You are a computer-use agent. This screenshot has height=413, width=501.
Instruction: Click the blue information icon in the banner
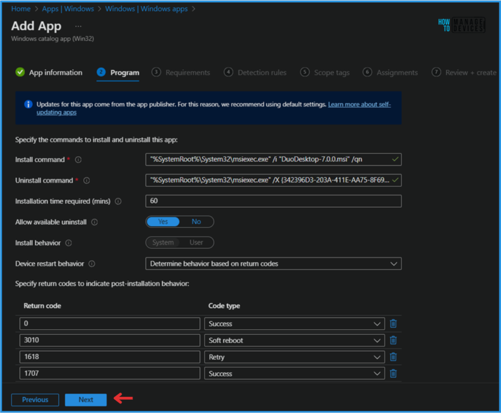[x=28, y=105]
